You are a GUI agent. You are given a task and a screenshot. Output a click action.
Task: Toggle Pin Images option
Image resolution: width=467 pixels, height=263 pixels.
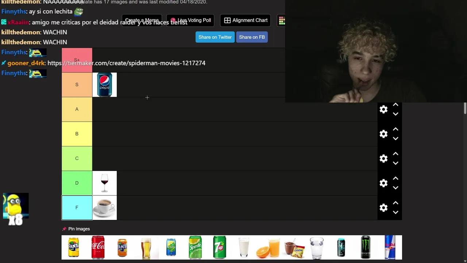[76, 229]
